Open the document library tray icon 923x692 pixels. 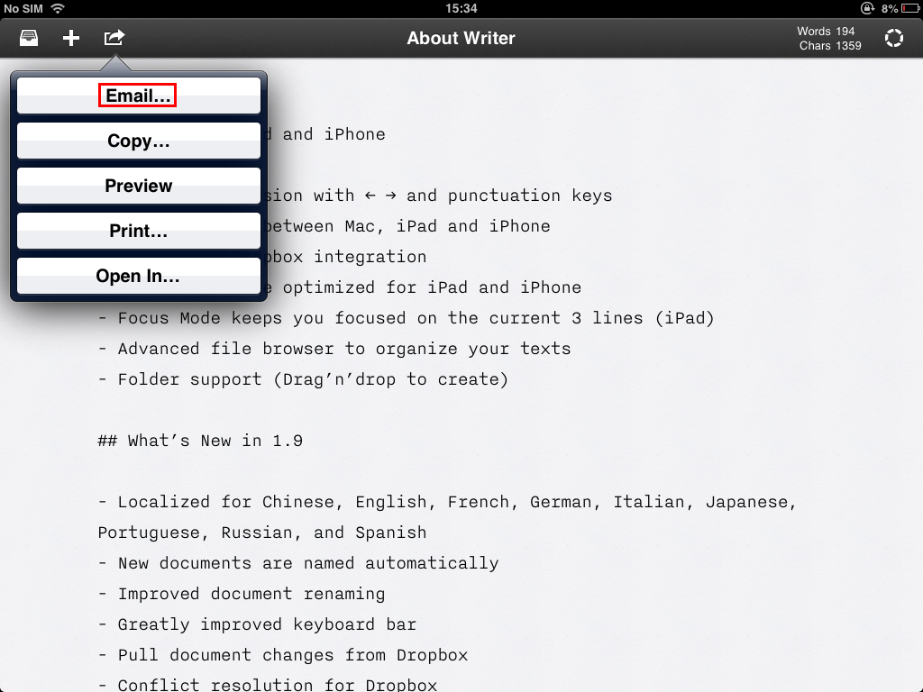point(29,38)
